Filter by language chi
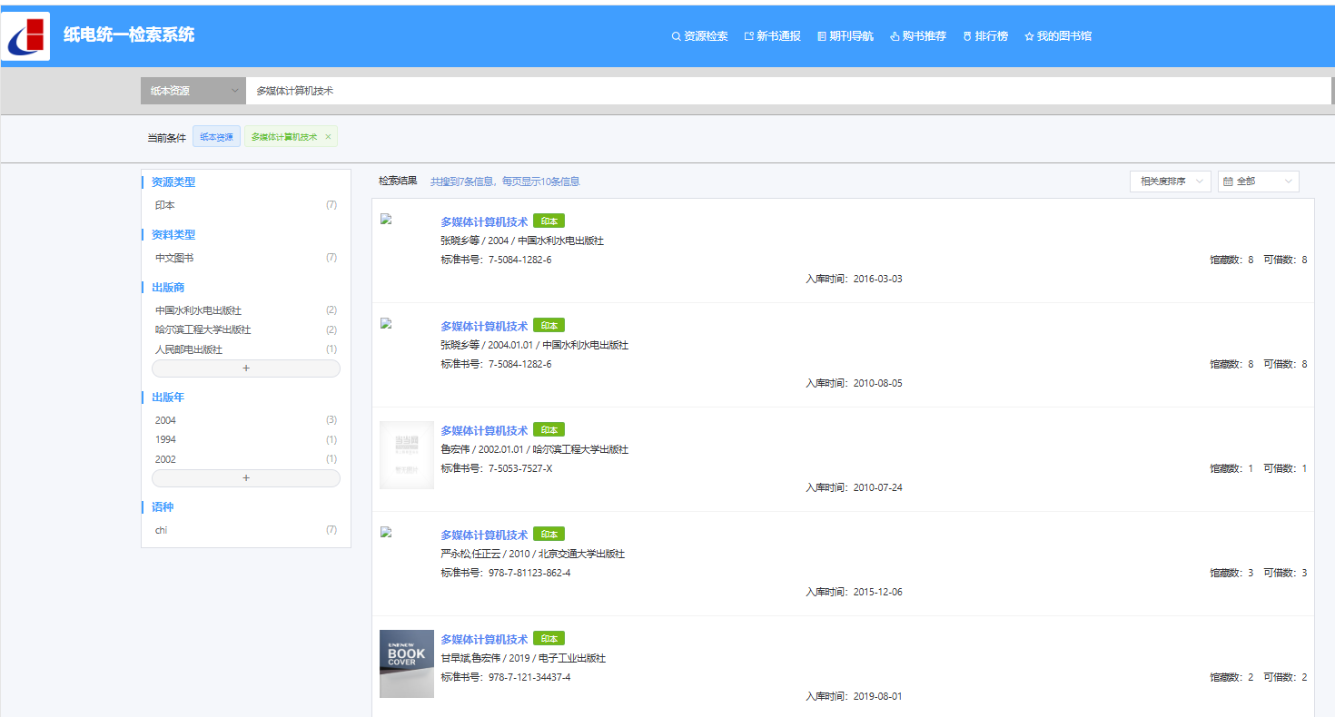Image resolution: width=1335 pixels, height=717 pixels. (x=161, y=530)
